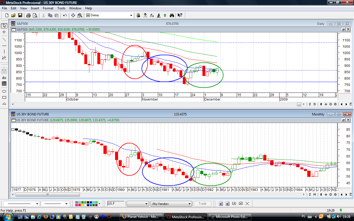Viewport: 354px width, 221px height.
Task: Select the rectangle drawing tool
Action: (x=4, y=98)
